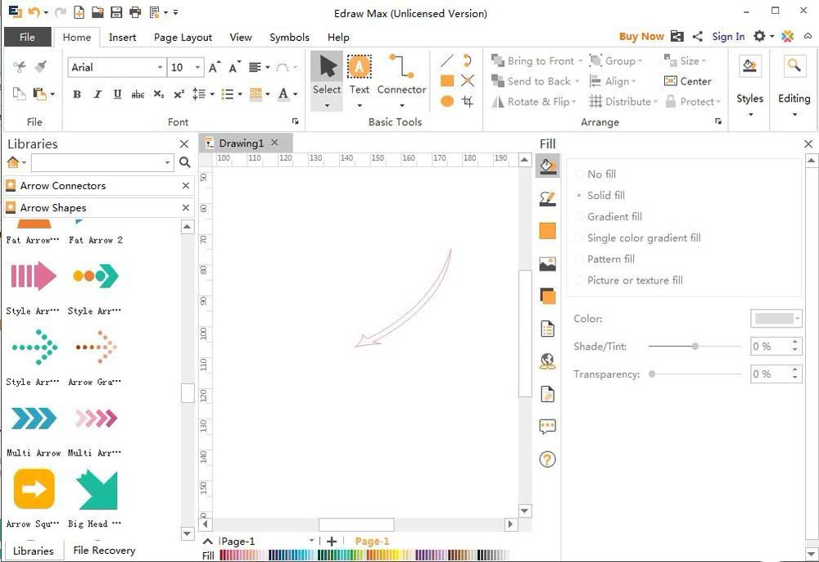Viewport: 819px width, 562px height.
Task: Select the Big Head arrow shape thumbnail
Action: (97, 490)
